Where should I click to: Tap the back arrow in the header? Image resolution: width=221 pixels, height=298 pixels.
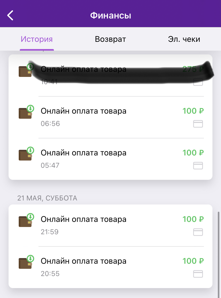pos(10,15)
